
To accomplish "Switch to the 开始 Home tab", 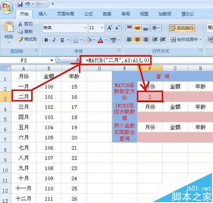I will point(24,14).
